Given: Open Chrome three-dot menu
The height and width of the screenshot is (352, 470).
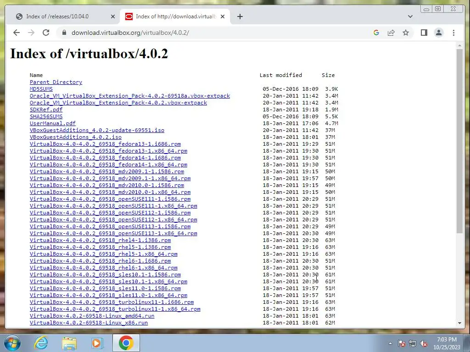Looking at the screenshot, I should (x=453, y=33).
